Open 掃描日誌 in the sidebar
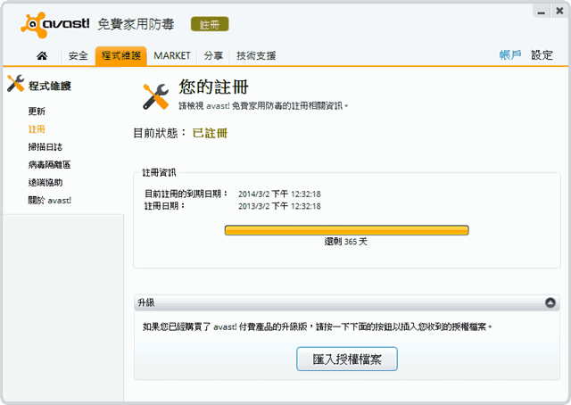Screen dimensions: 571x405 46,147
